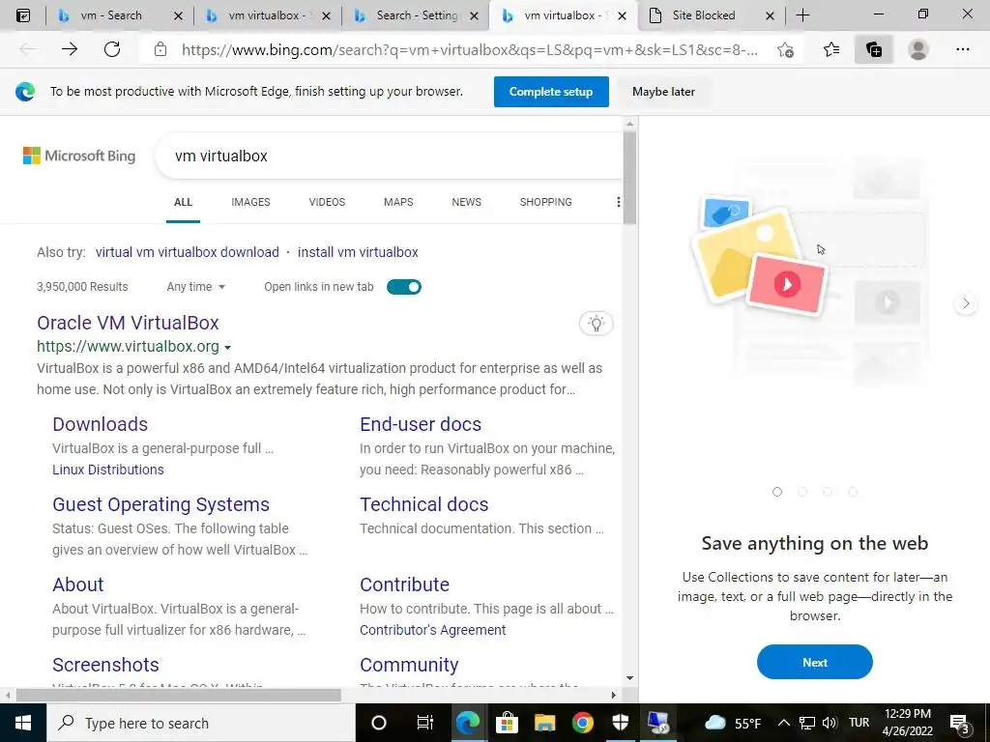Select second Collections carousel dot

tap(802, 492)
